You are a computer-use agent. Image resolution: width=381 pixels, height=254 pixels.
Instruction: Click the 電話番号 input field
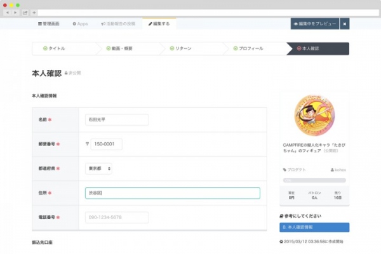click(117, 217)
